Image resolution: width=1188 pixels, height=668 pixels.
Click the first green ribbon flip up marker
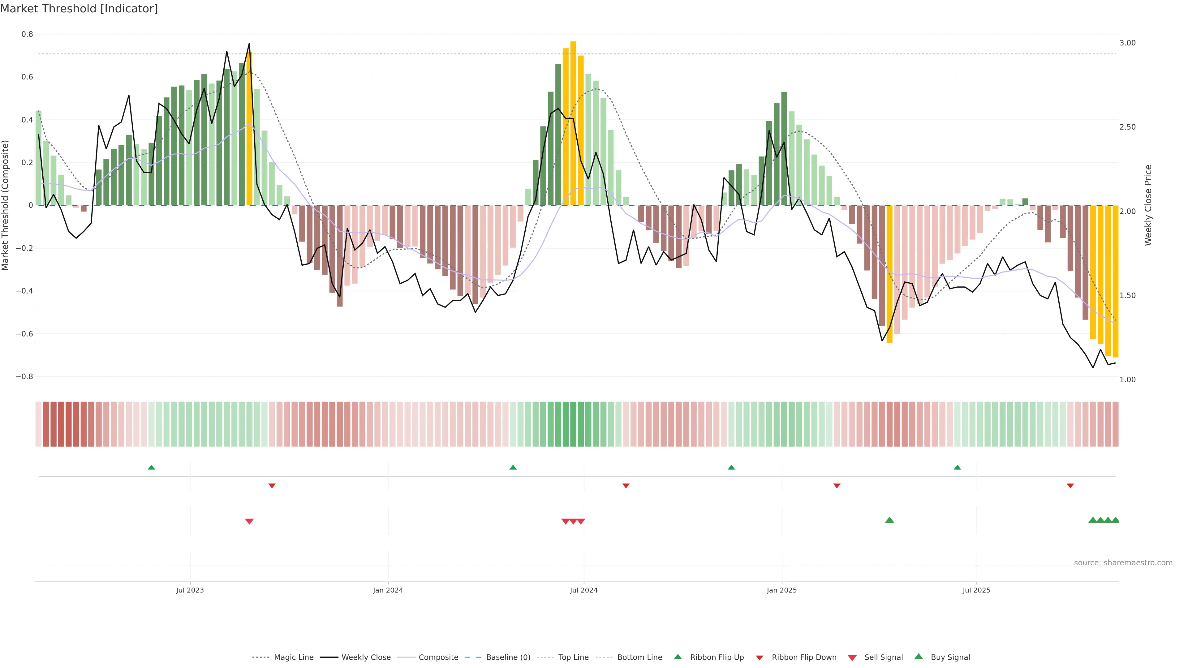click(151, 468)
